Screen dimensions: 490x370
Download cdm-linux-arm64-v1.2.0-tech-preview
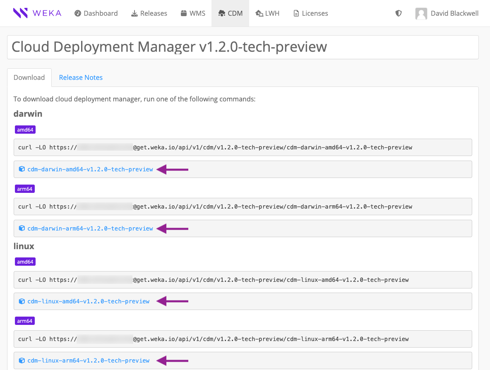(89, 360)
